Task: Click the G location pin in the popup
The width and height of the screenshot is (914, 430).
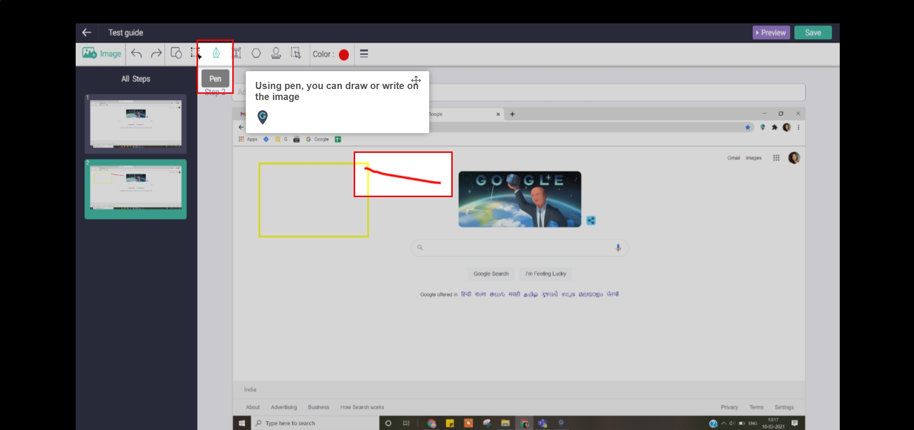Action: (x=263, y=117)
